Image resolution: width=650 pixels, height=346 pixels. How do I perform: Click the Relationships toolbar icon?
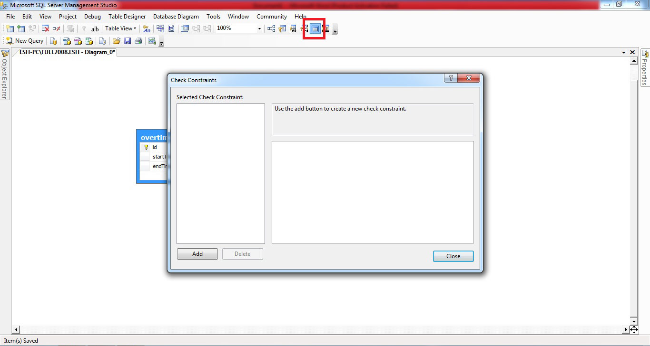271,29
